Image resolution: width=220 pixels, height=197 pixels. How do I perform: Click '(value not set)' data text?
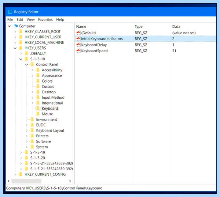(x=184, y=33)
